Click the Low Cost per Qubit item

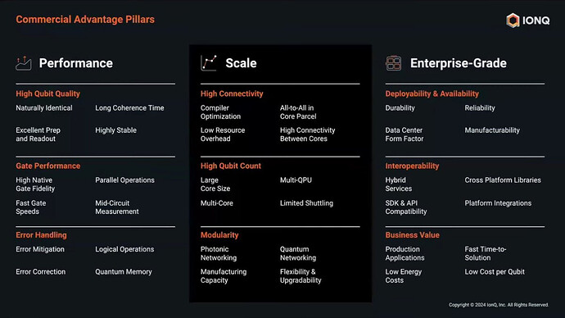tap(495, 272)
